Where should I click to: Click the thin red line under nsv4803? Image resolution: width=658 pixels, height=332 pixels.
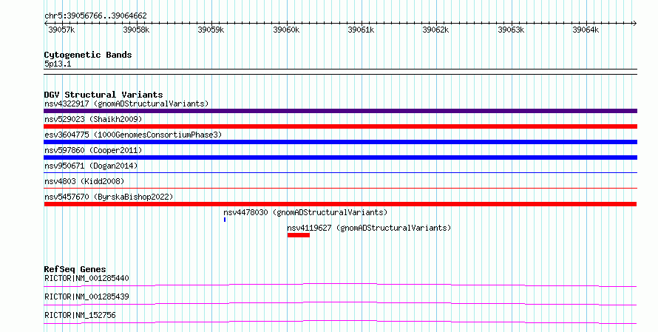[340, 188]
